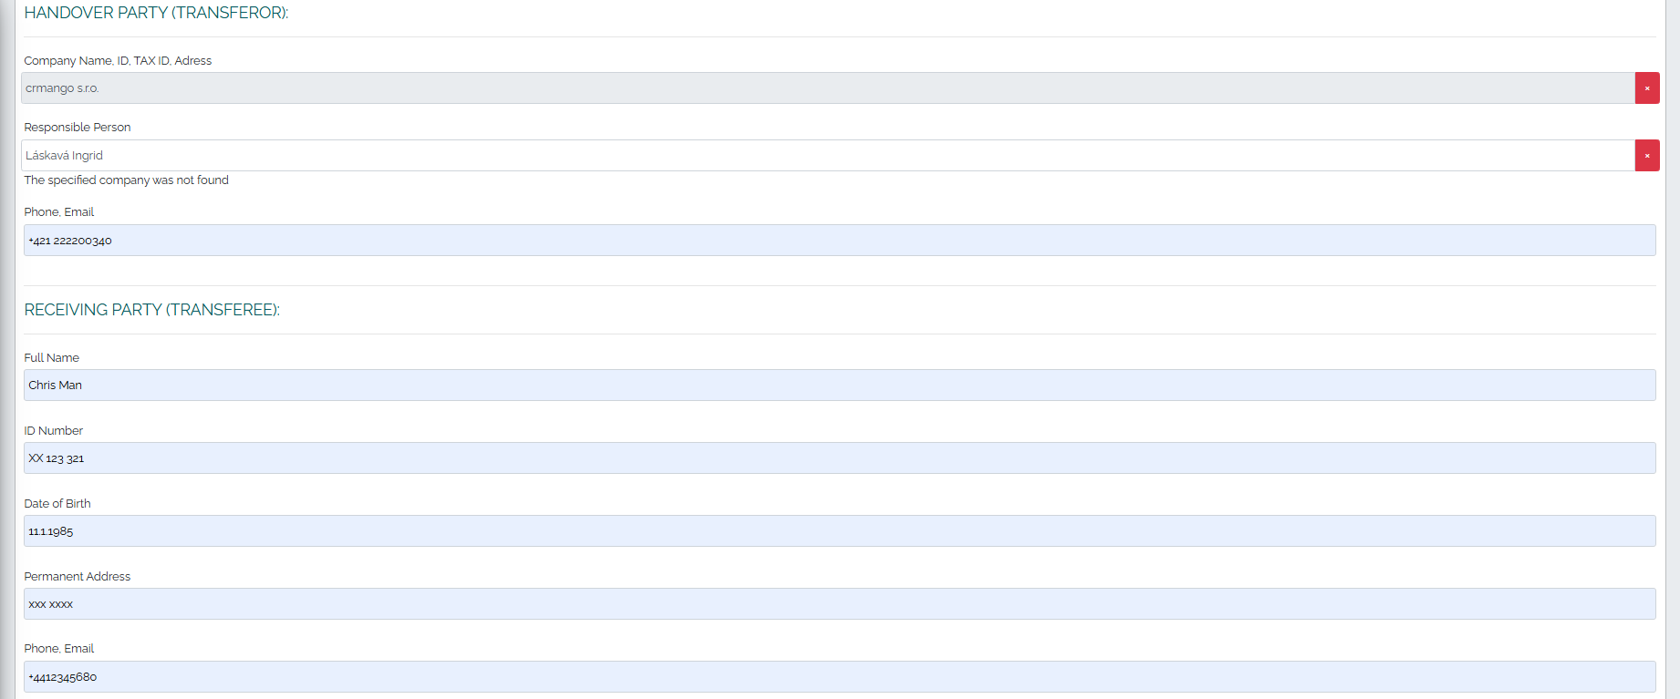The width and height of the screenshot is (1680, 699).
Task: Click the crmango s.r.o. company name field
Action: 828,88
